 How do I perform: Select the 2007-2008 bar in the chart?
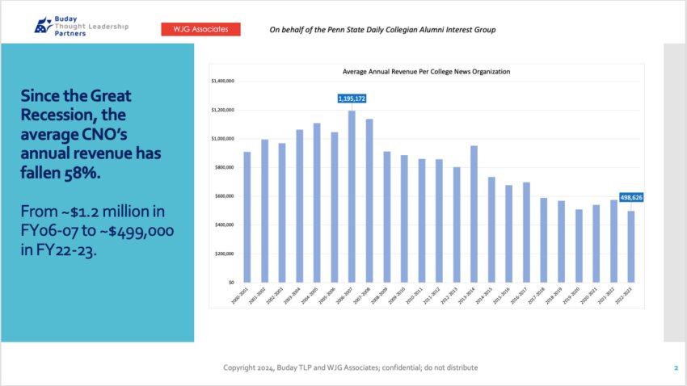point(369,200)
